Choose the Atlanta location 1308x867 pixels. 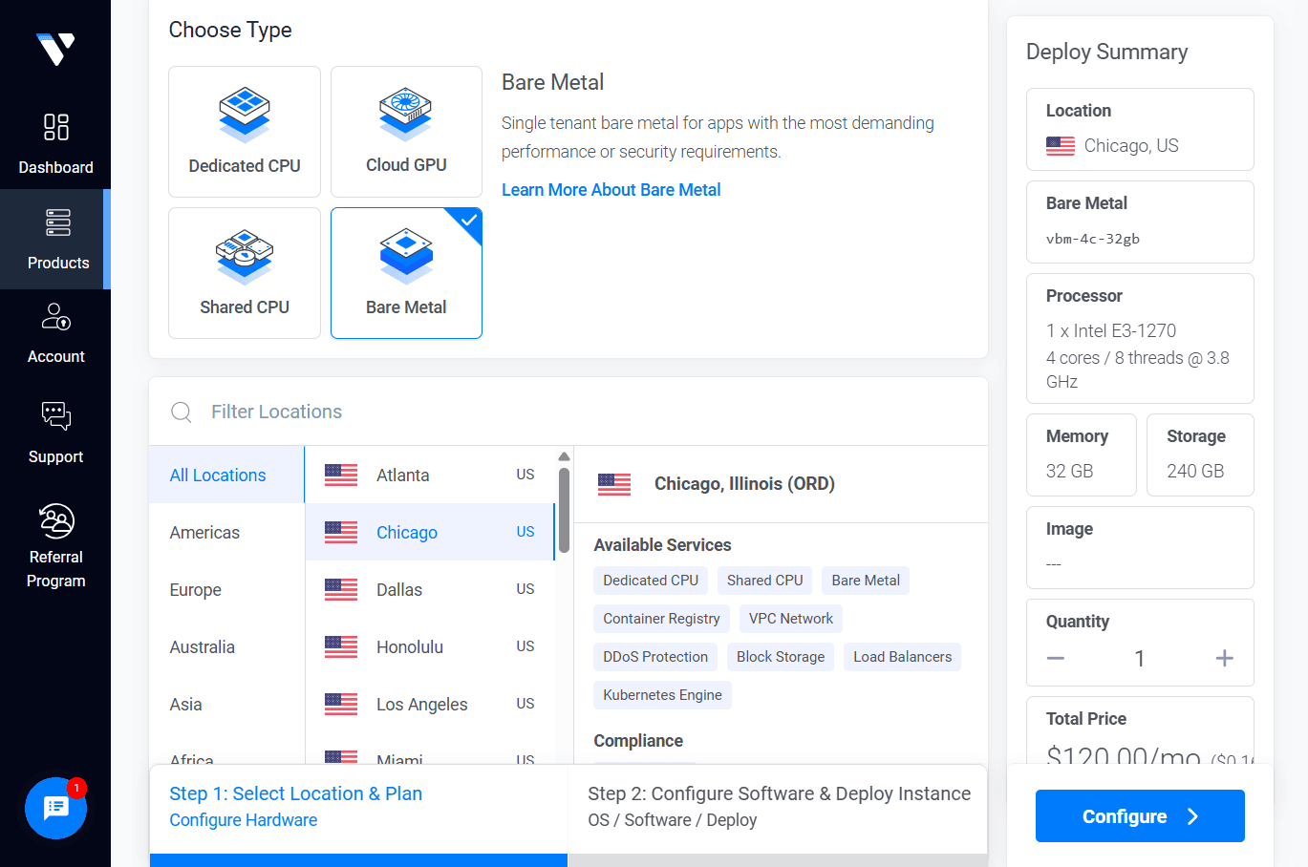click(x=430, y=475)
